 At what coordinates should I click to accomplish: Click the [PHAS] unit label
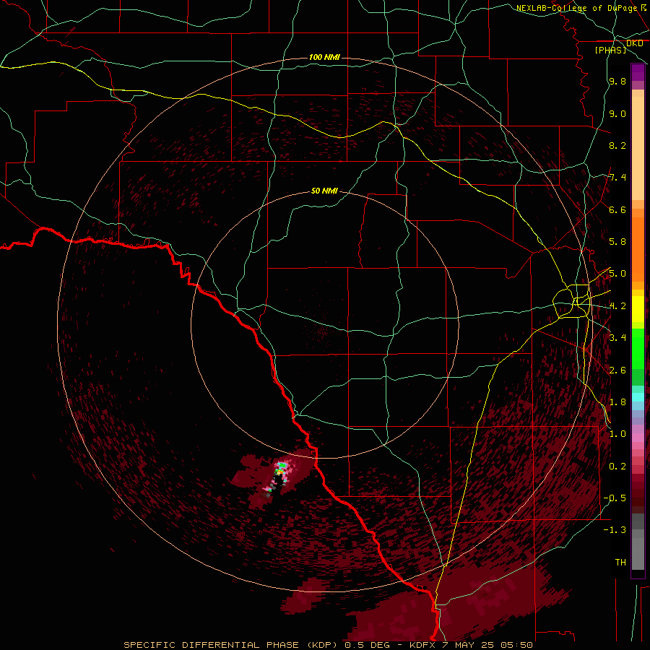pyautogui.click(x=610, y=50)
